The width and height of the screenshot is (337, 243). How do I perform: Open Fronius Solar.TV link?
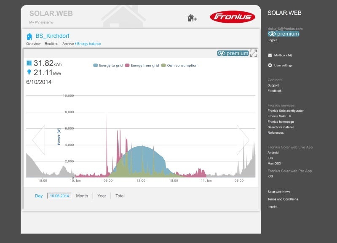(279, 116)
